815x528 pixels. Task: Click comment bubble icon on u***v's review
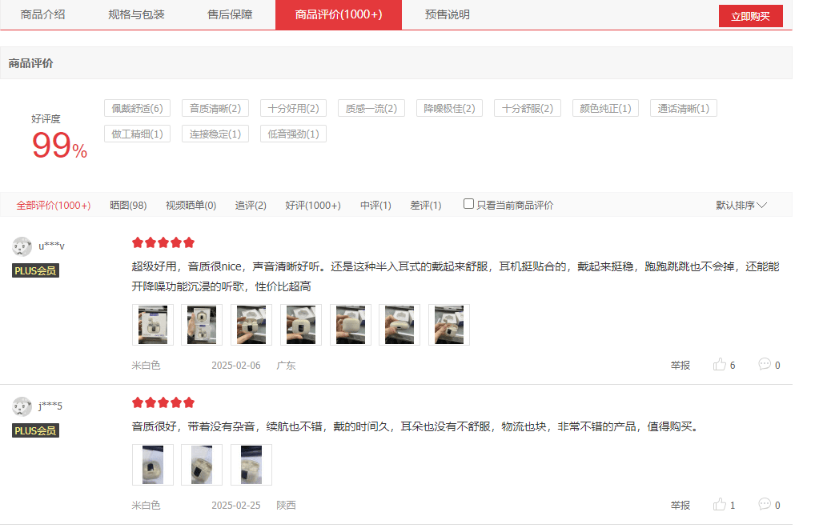[x=764, y=364]
